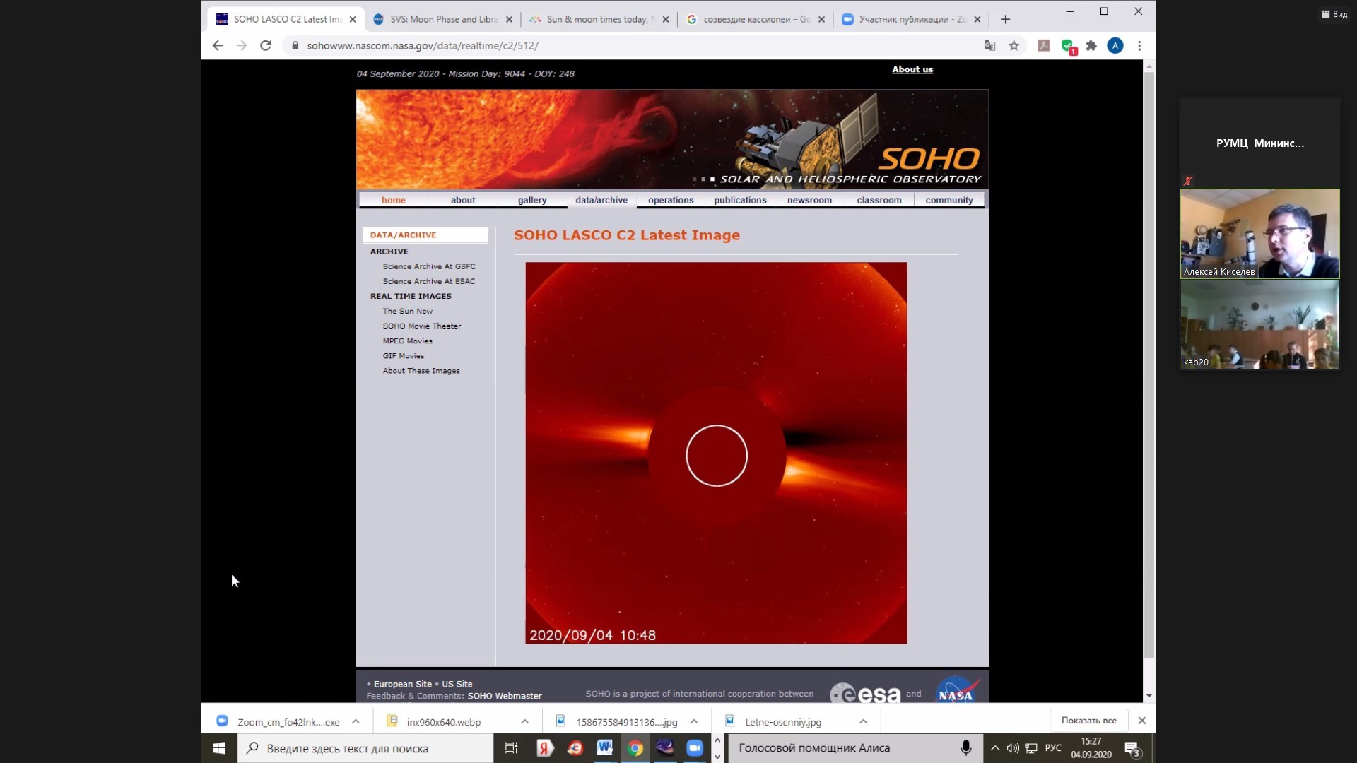Open Windows Start menu
Viewport: 1357px width, 763px height.
click(x=219, y=748)
